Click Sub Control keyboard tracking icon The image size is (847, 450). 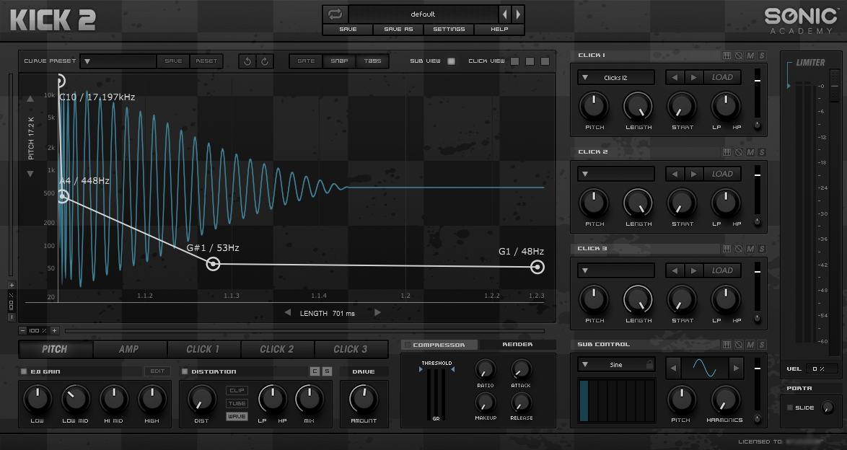coord(727,345)
